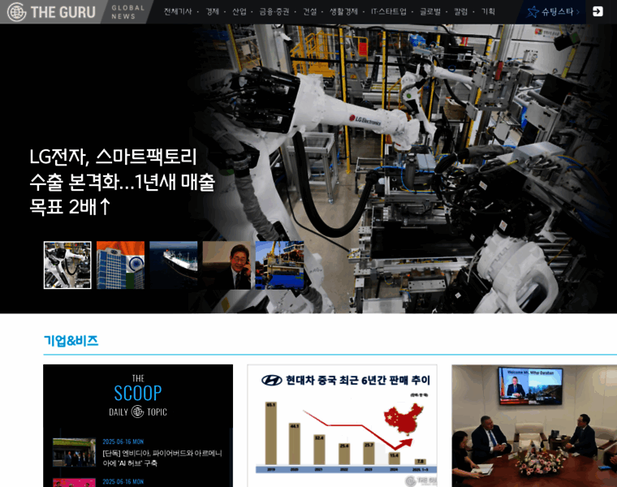
Task: Click the 슈팅스타 star icon
Action: coord(533,12)
